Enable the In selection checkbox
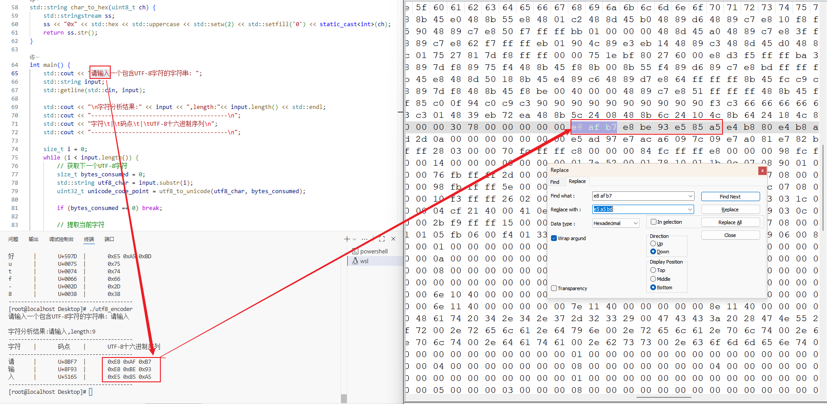This screenshot has height=404, width=827. [x=653, y=222]
